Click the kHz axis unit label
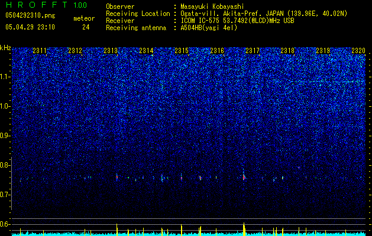Viewport: 372px width, 236px height. 5,48
